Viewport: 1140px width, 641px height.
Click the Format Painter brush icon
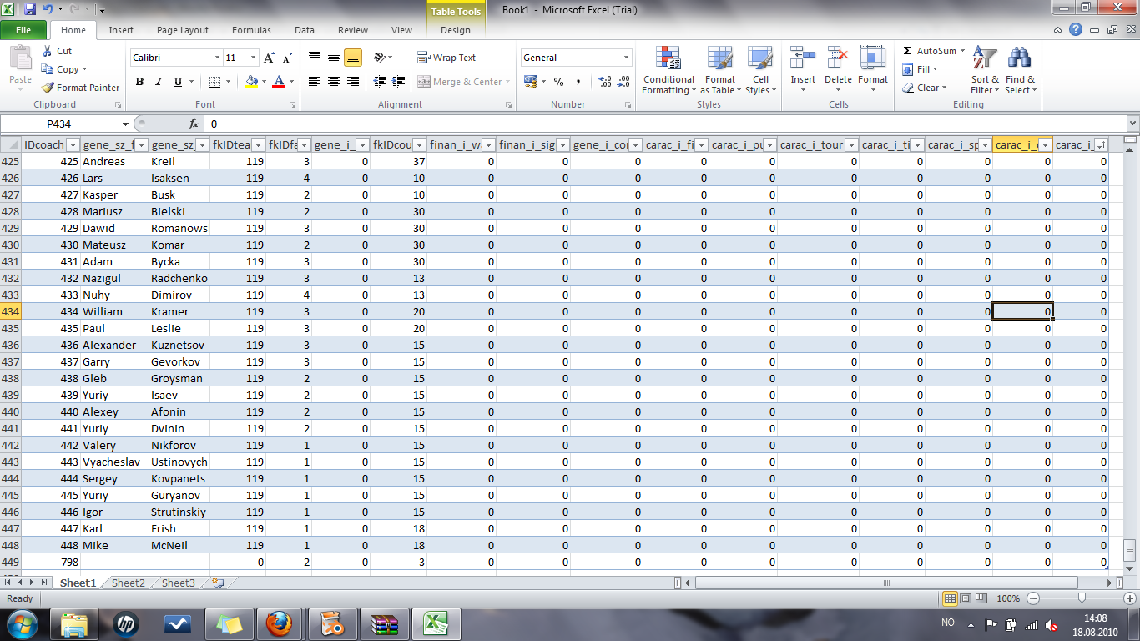[x=48, y=88]
